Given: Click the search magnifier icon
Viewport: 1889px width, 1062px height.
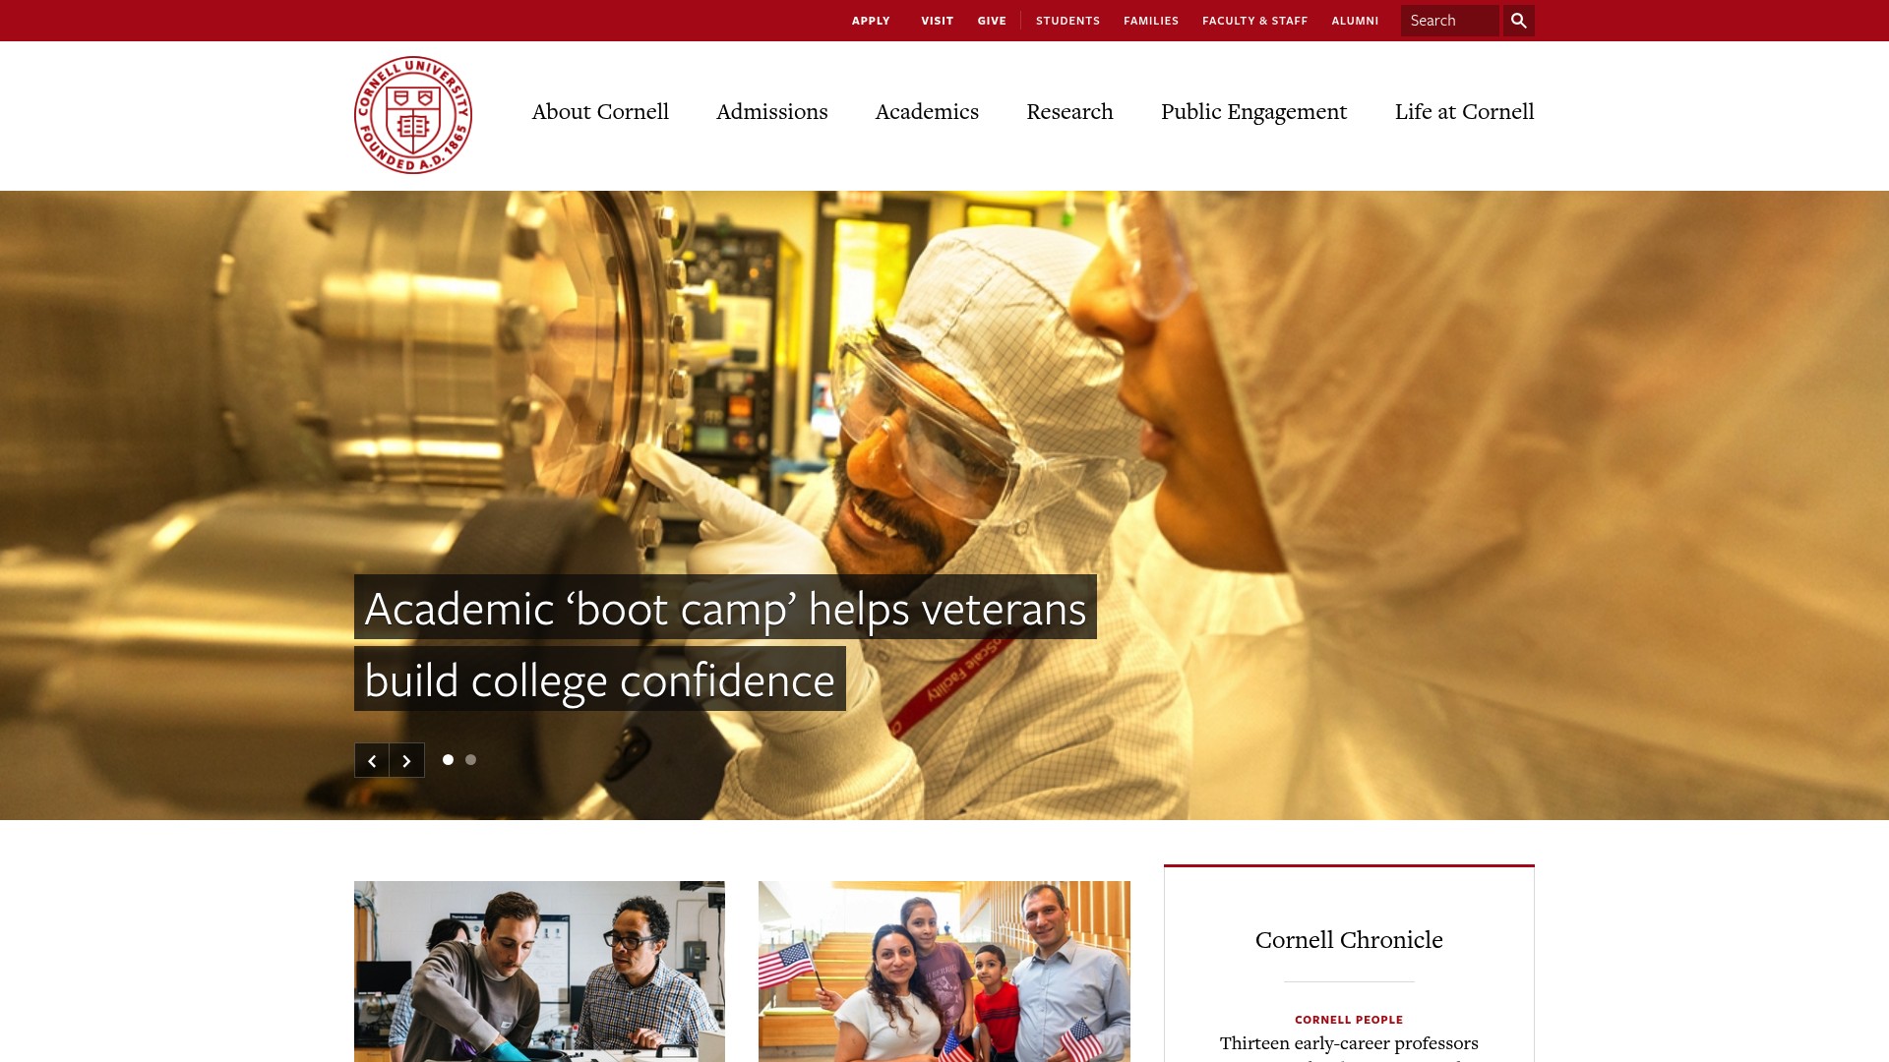Looking at the screenshot, I should (x=1519, y=21).
